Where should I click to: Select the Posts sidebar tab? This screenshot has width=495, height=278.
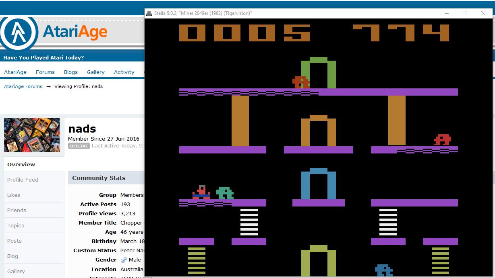[34, 241]
